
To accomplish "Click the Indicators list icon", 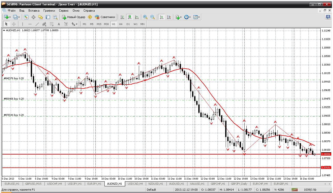I will pyautogui.click(x=177, y=17).
